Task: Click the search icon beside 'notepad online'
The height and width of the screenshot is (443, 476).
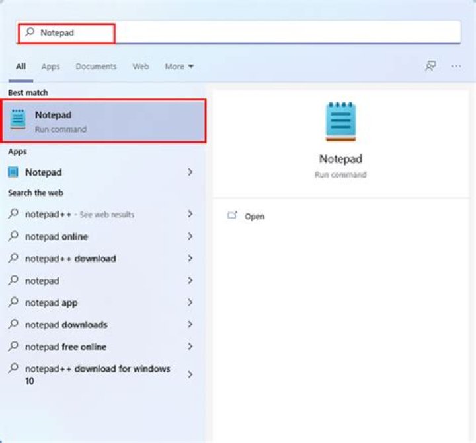Action: coord(13,236)
